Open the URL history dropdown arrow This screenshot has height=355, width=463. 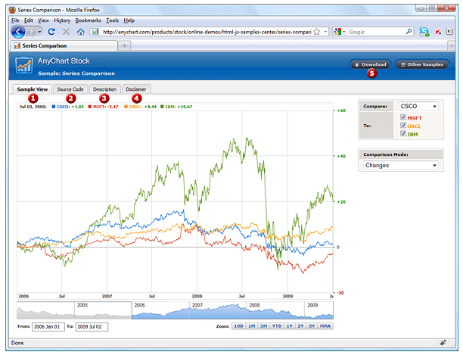(x=324, y=32)
